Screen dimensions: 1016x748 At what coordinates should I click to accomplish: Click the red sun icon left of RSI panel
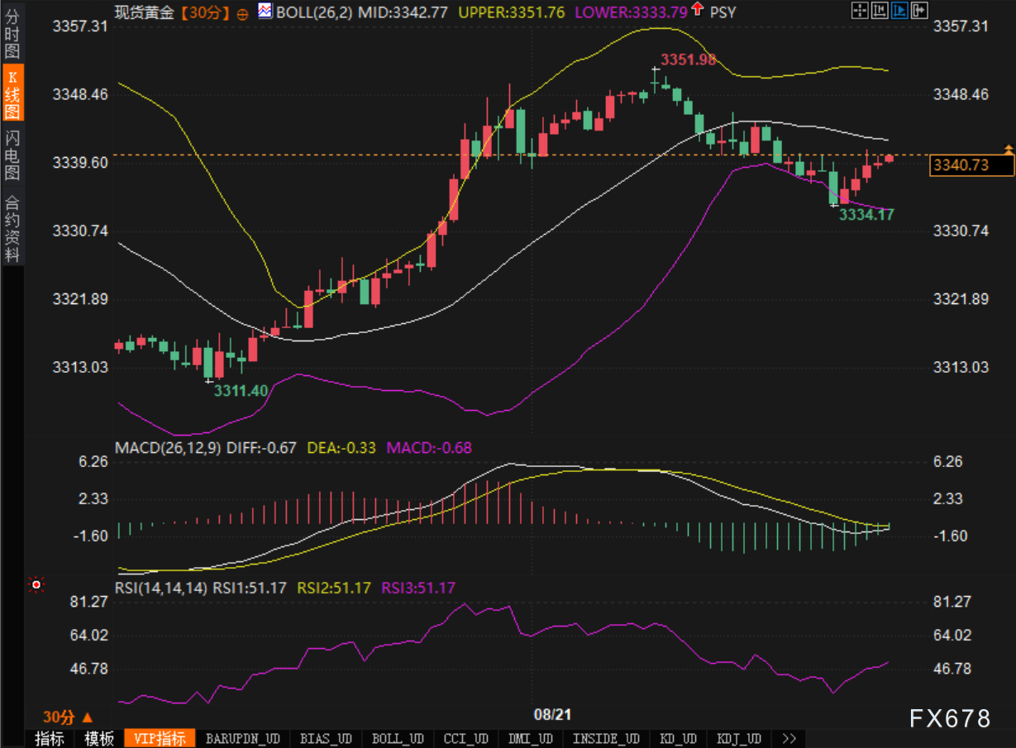coord(36,585)
